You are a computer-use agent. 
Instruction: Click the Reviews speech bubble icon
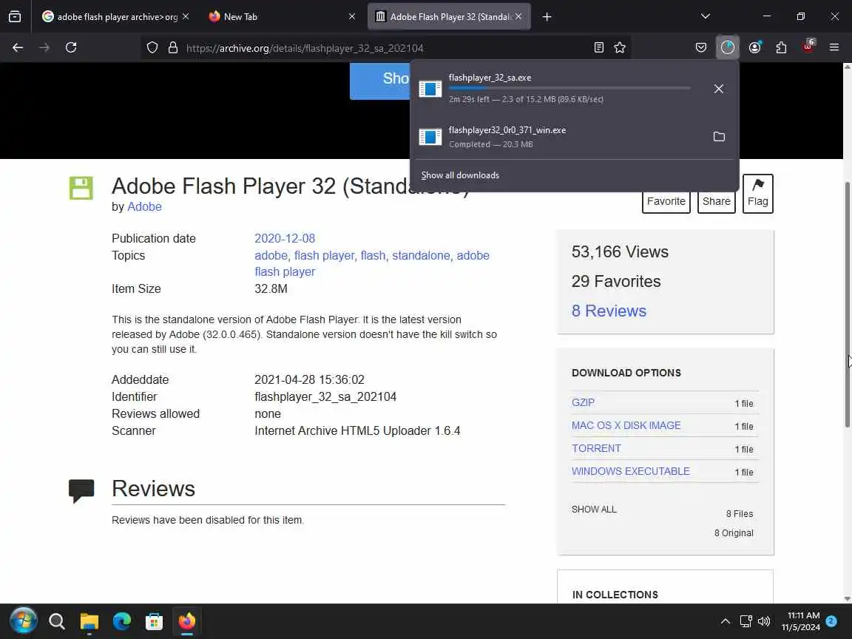81,491
